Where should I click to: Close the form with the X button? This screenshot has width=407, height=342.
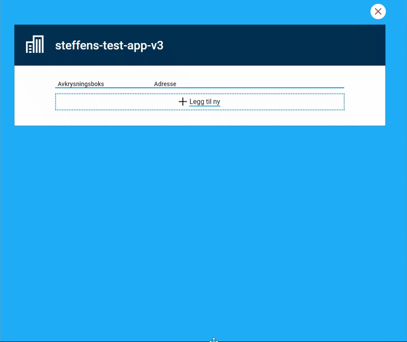(378, 11)
